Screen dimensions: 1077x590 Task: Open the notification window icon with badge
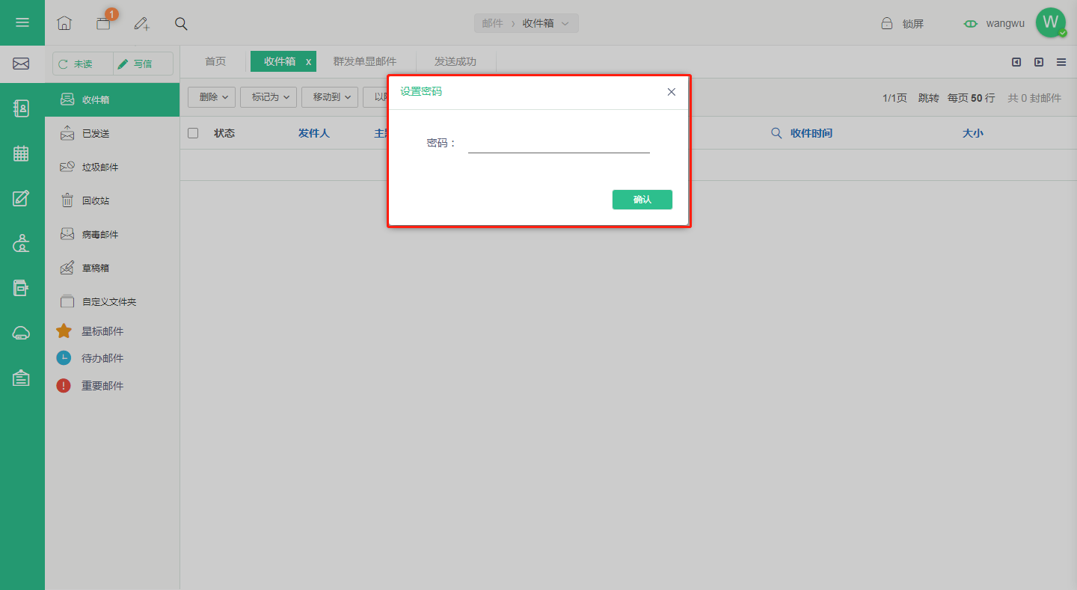pyautogui.click(x=104, y=23)
